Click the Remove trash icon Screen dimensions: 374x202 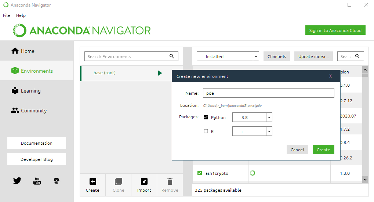170,181
